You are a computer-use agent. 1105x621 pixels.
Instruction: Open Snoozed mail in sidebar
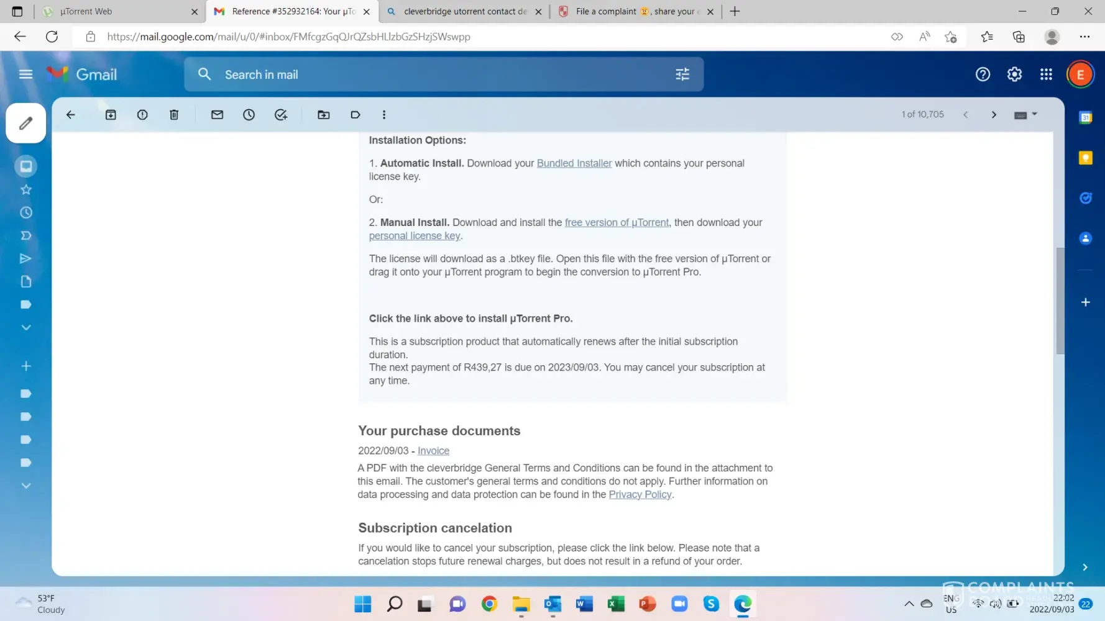[x=26, y=212]
